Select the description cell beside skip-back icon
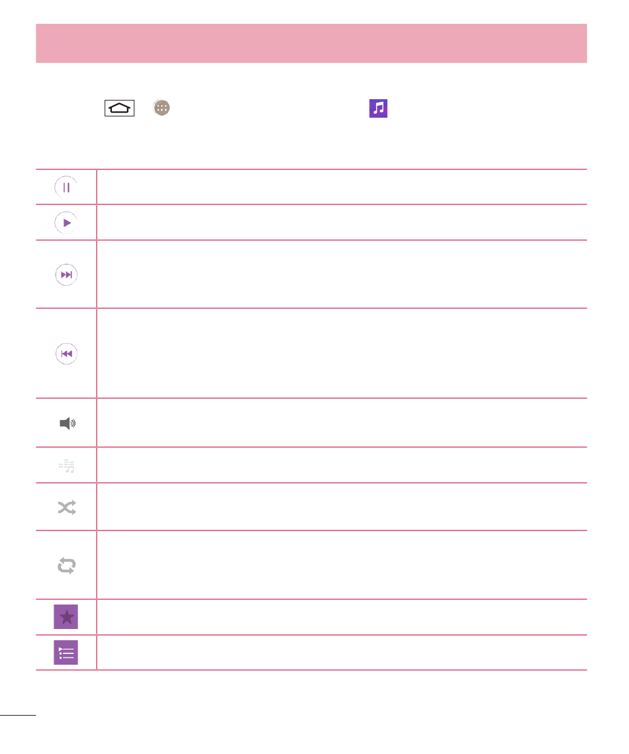 click(342, 353)
